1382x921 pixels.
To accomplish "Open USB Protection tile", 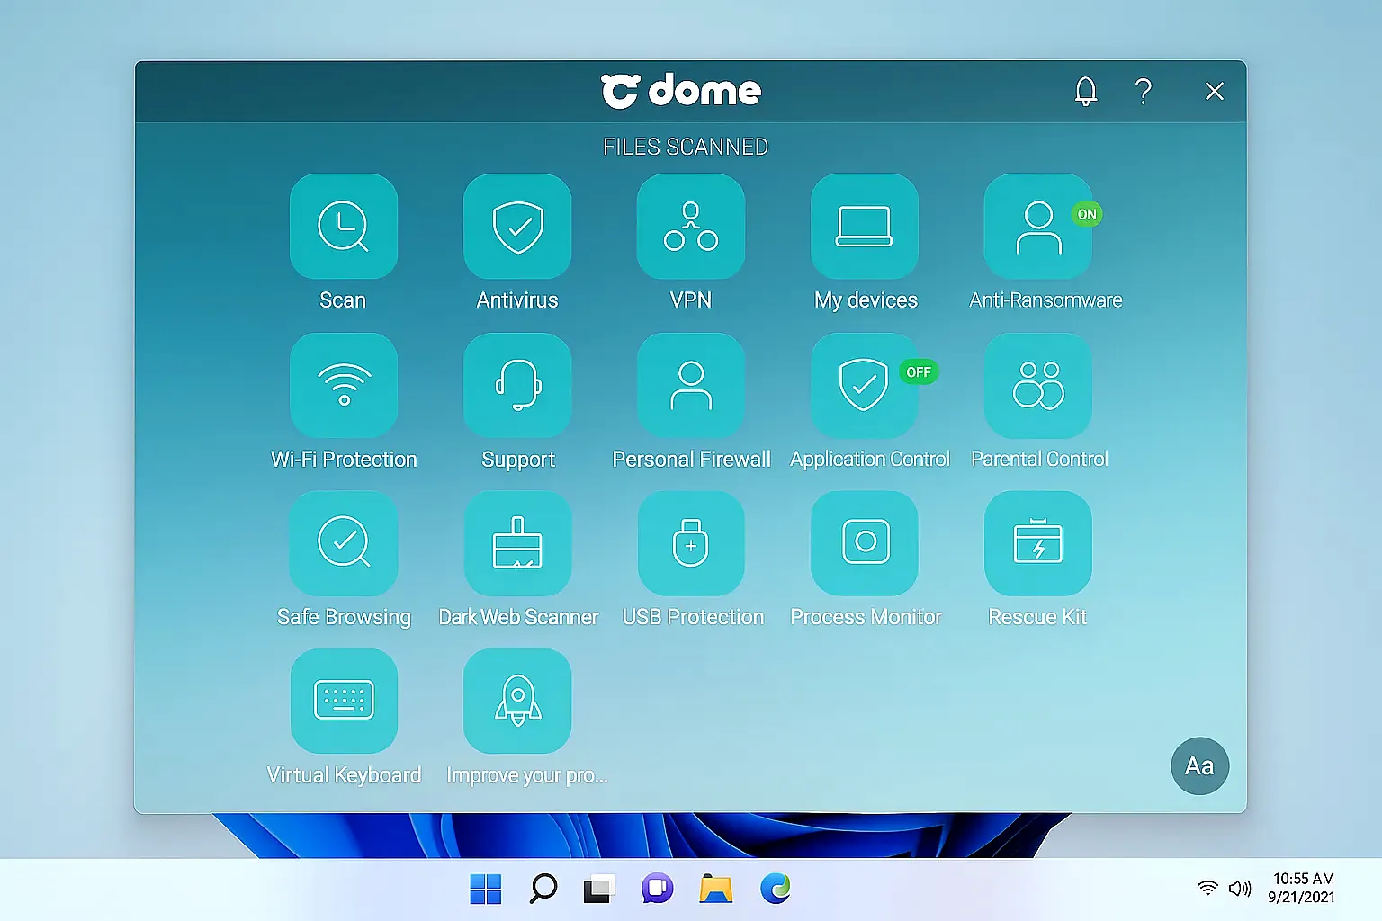I will coord(691,543).
